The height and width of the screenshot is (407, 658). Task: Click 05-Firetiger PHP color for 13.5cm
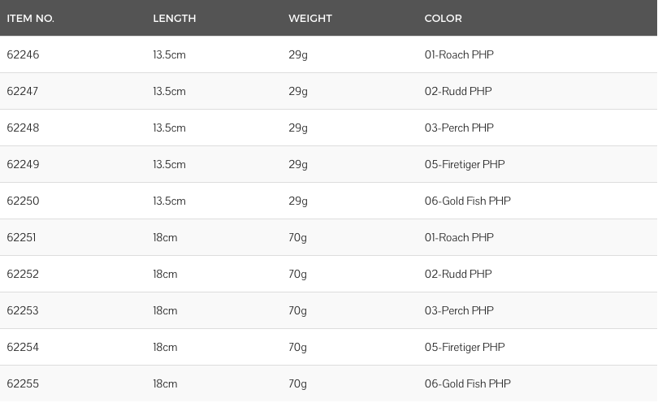(x=465, y=164)
